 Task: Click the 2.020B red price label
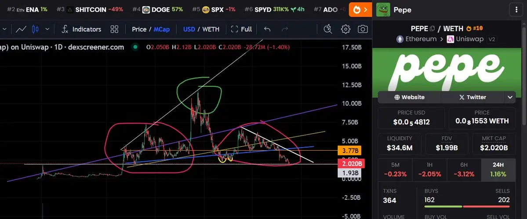coord(351,164)
